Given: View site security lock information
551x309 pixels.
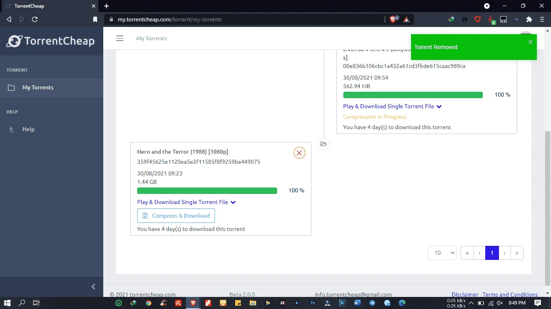Looking at the screenshot, I should point(111,19).
